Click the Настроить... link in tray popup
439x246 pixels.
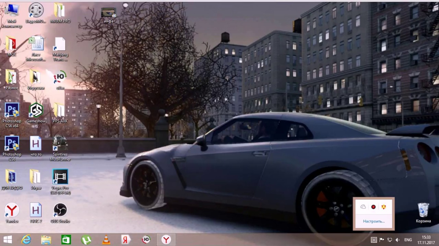(x=374, y=221)
